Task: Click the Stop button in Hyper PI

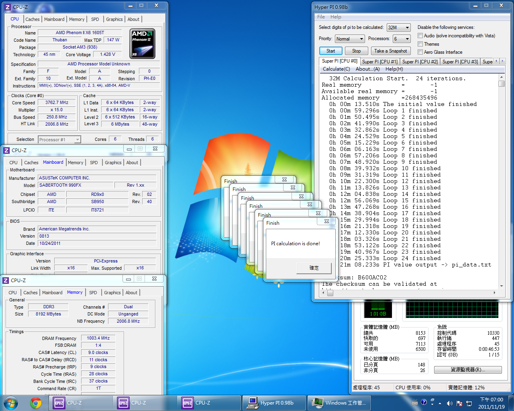Action: coord(356,51)
